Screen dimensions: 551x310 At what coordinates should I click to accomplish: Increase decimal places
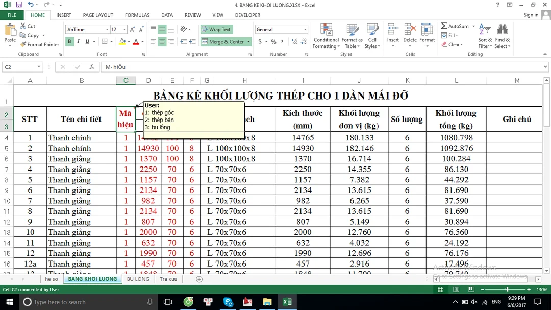[294, 41]
